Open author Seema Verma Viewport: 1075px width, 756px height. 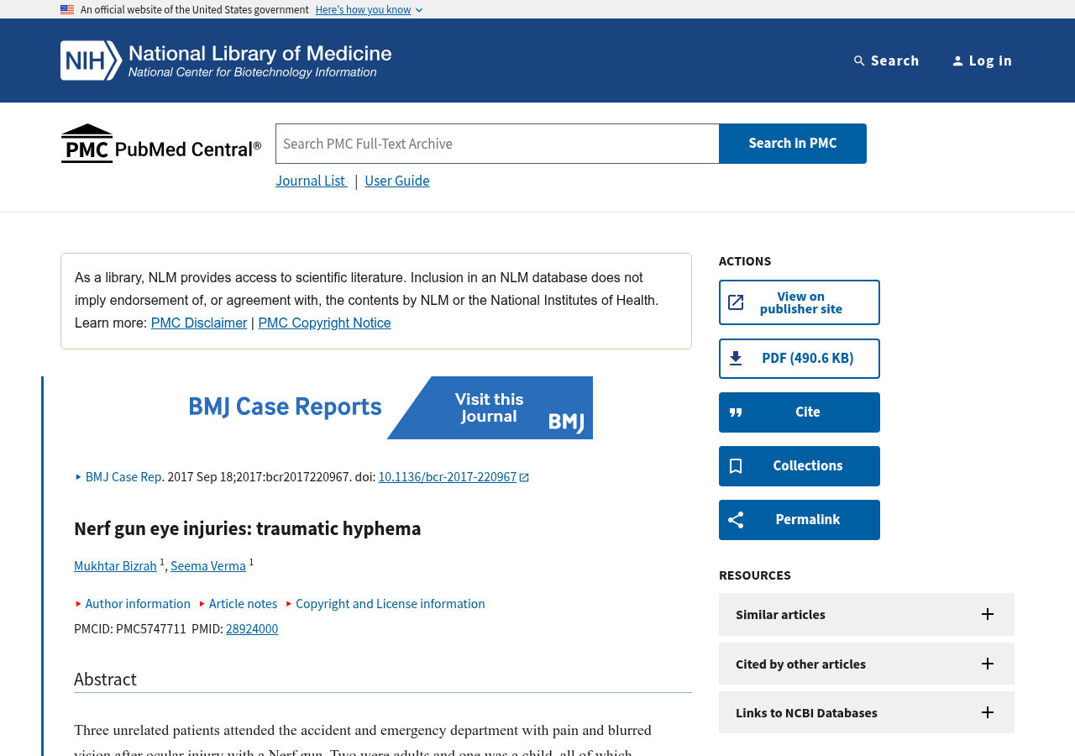tap(208, 566)
